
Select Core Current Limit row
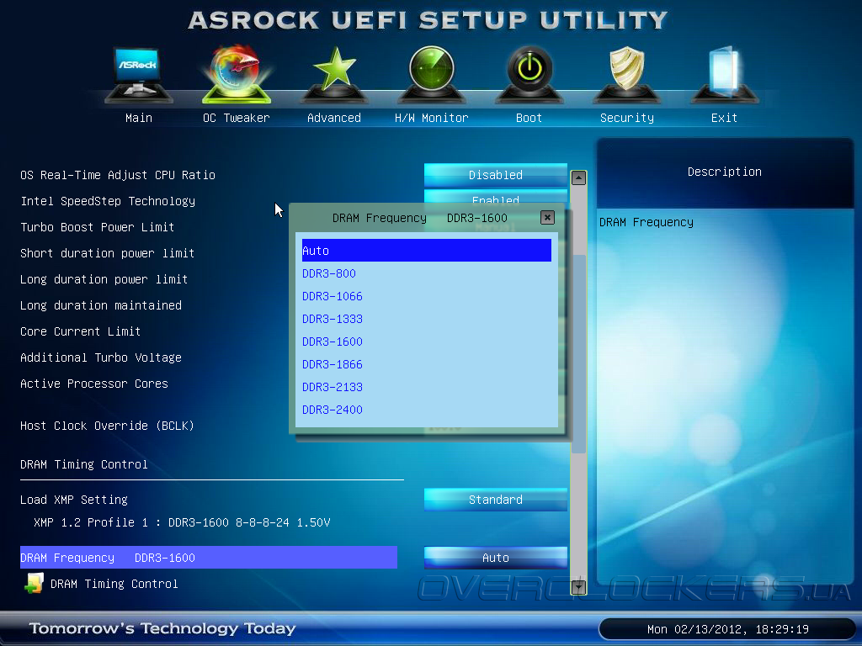(80, 331)
